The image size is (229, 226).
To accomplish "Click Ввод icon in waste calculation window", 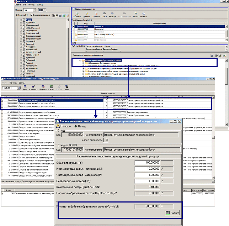I will (x=25, y=88).
